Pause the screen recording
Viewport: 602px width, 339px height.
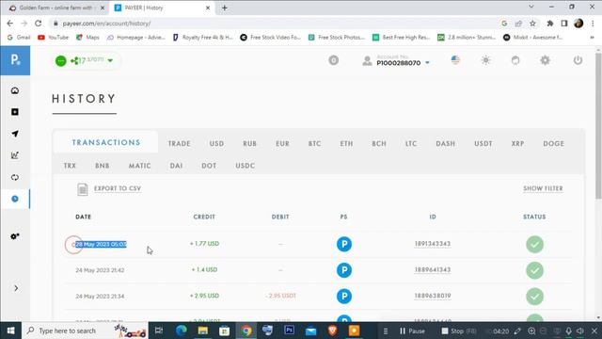(x=412, y=331)
